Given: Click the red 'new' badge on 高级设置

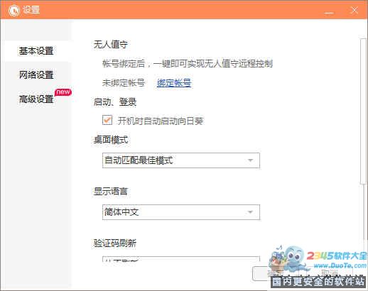Looking at the screenshot, I should [x=63, y=92].
